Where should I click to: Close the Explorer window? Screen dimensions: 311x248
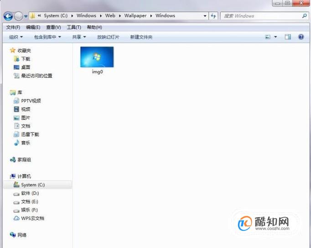[x=301, y=3]
